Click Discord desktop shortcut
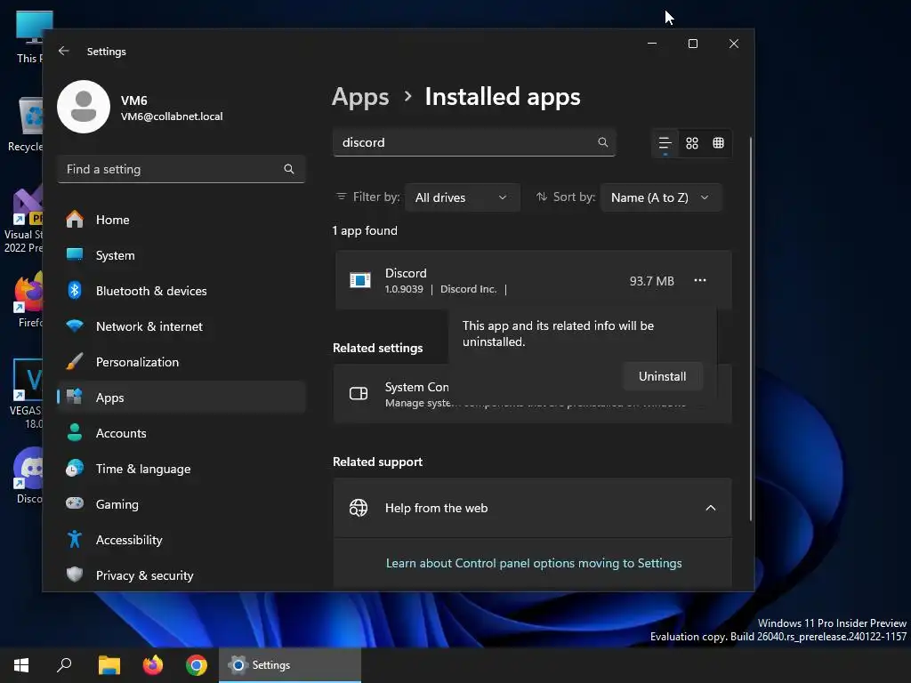 (28, 477)
